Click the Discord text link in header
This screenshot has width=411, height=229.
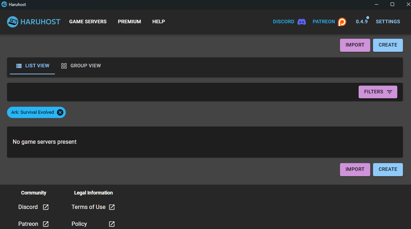pos(284,21)
